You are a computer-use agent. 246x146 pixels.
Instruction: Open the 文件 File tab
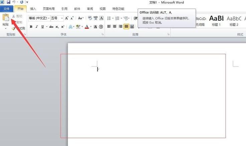coord(7,9)
